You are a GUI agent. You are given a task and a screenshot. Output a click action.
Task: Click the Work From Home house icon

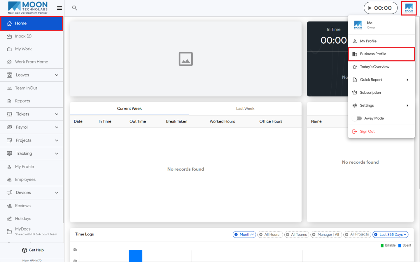tap(9, 62)
